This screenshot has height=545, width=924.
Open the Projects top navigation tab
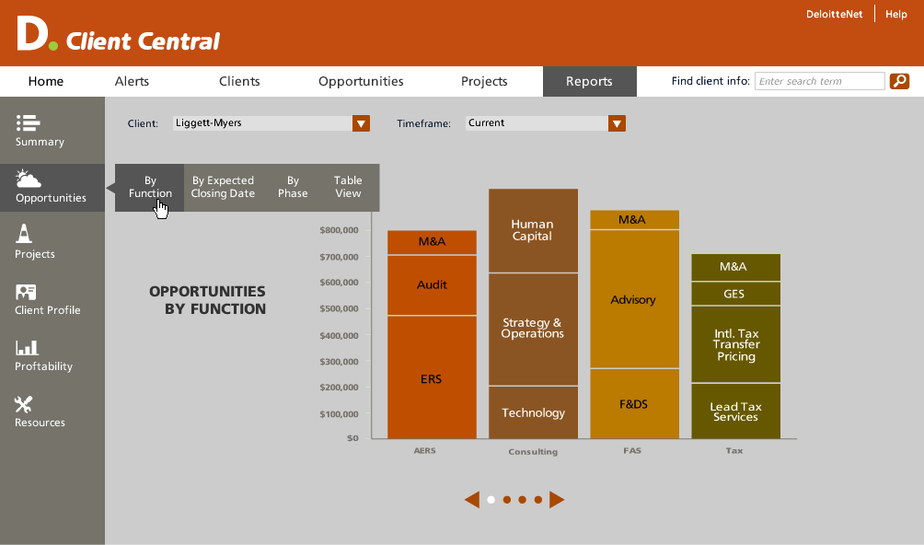click(484, 81)
